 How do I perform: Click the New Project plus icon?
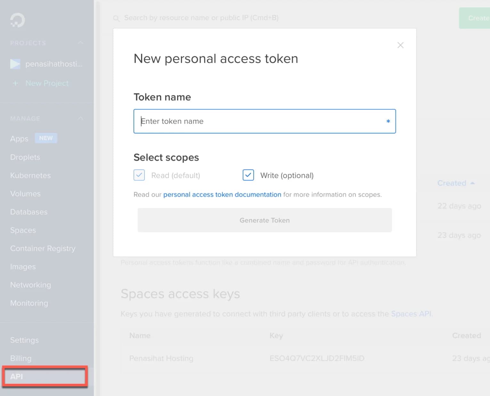(x=15, y=83)
